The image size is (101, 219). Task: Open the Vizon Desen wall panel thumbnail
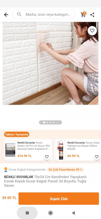(10, 150)
